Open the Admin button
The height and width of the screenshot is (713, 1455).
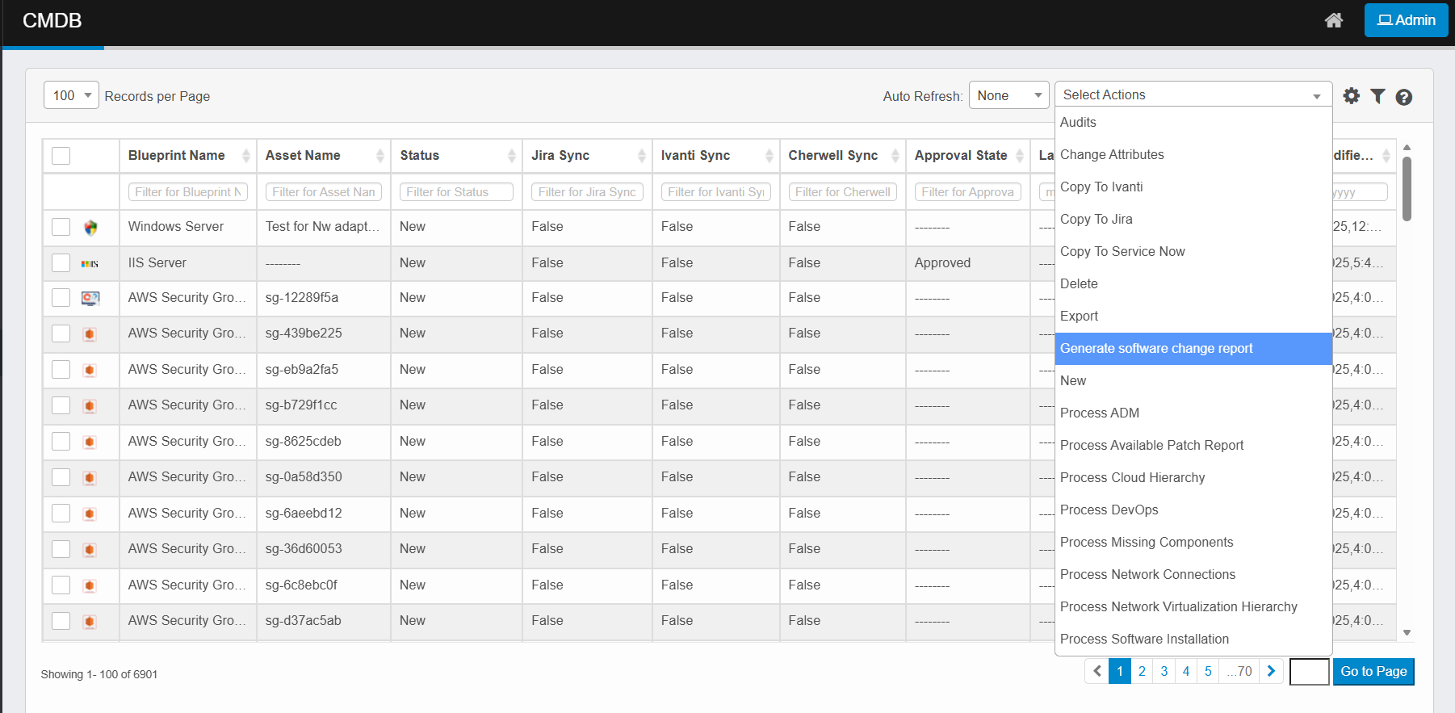click(x=1406, y=20)
